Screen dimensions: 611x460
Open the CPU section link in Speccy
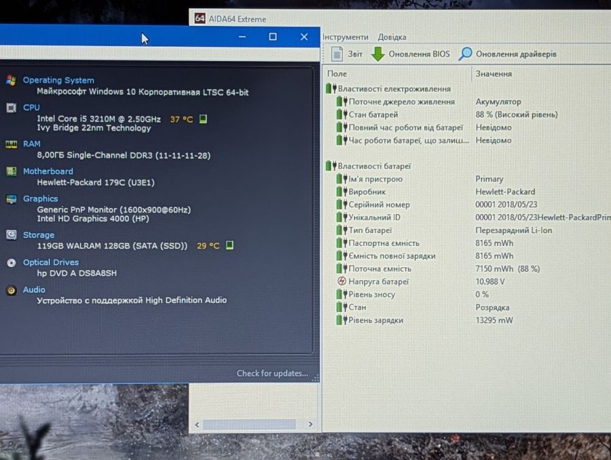coord(31,107)
